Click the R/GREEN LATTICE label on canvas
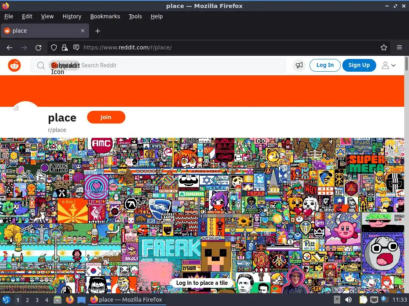This screenshot has width=409, height=306. click(x=58, y=168)
